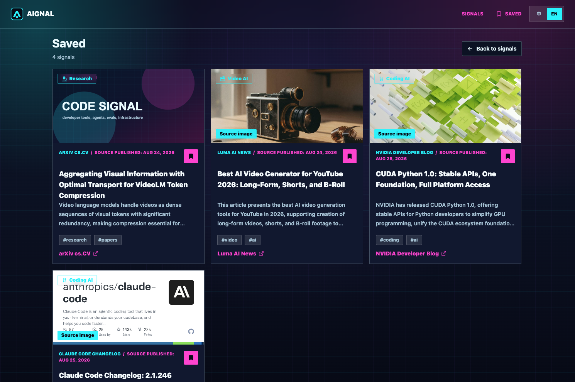Viewport: 575px width, 382px height.
Task: Click the Video AI category badge
Action: pos(234,79)
